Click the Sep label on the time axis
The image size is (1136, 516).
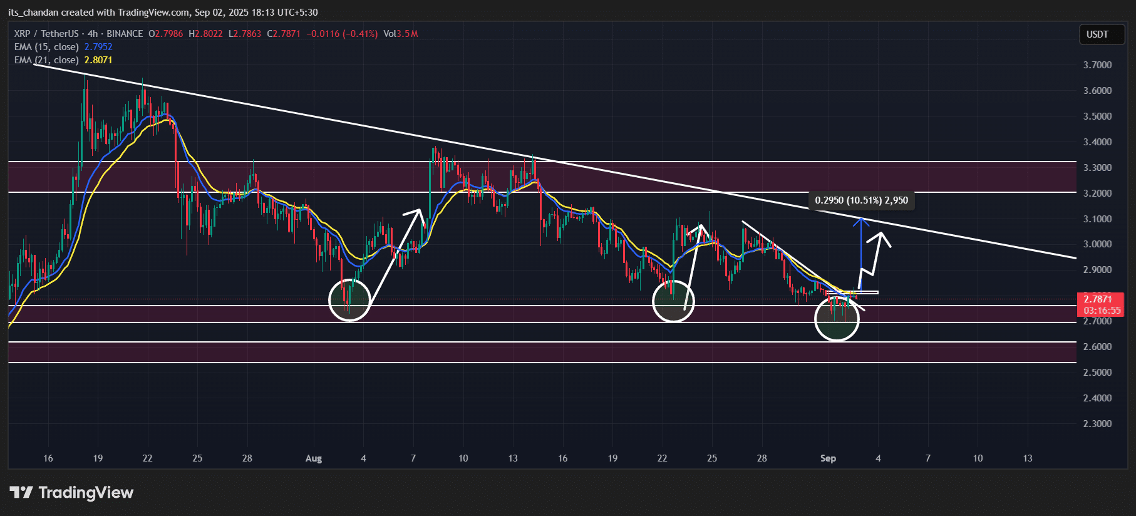(x=828, y=458)
